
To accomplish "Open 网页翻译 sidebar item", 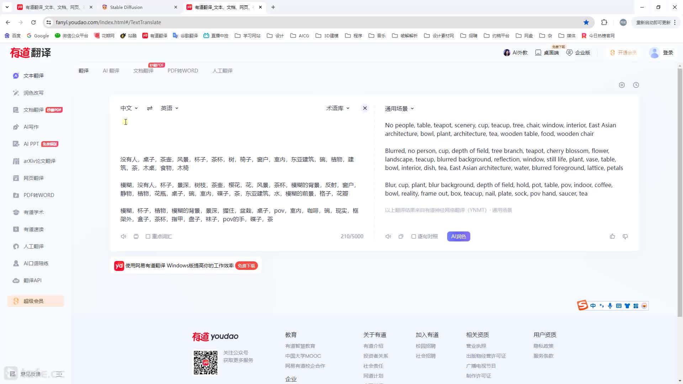I will pos(33,178).
